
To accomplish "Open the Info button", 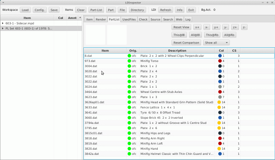I will click(x=180, y=10).
